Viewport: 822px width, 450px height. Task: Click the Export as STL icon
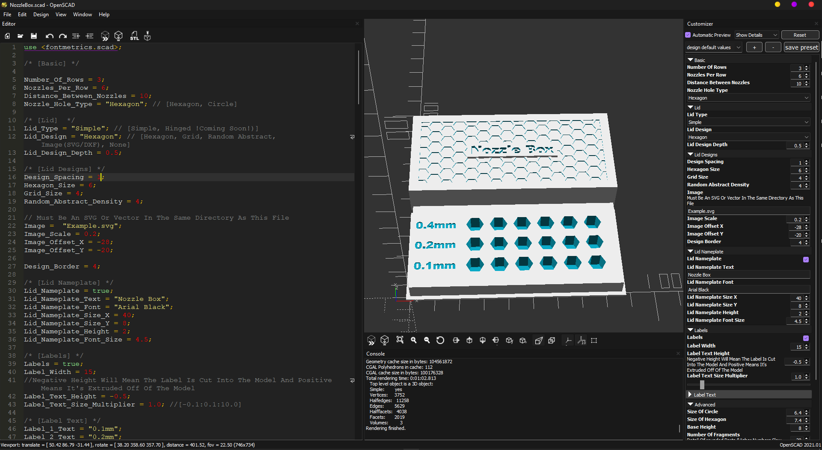tap(134, 36)
